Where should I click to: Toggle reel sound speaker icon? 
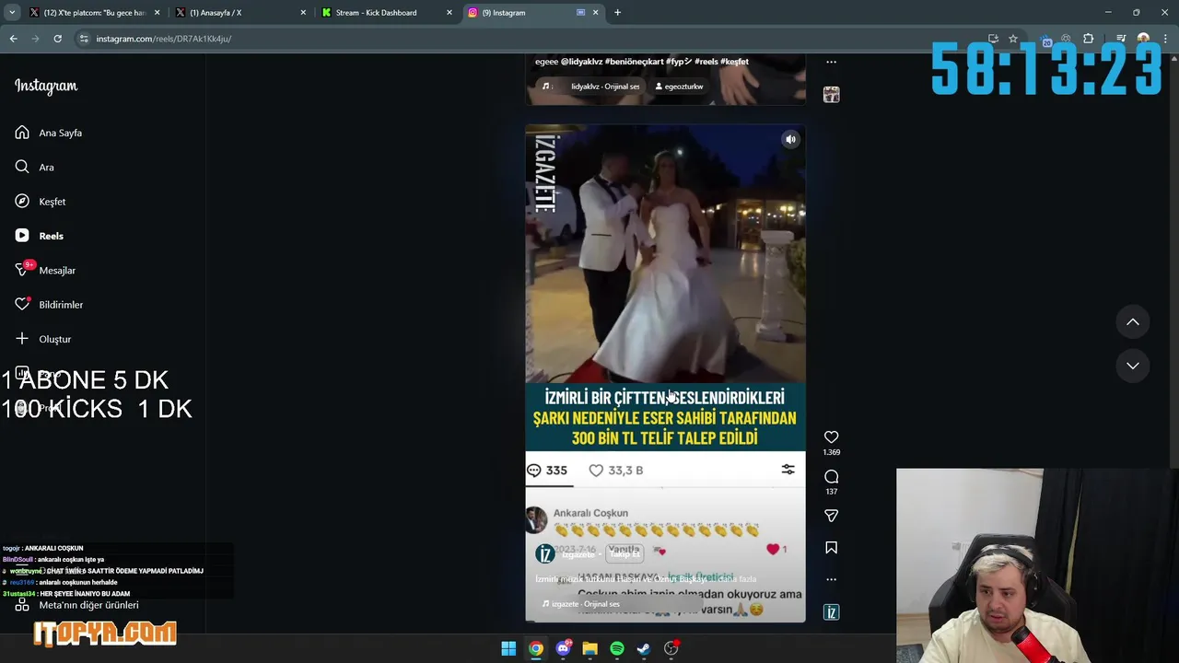(x=790, y=140)
